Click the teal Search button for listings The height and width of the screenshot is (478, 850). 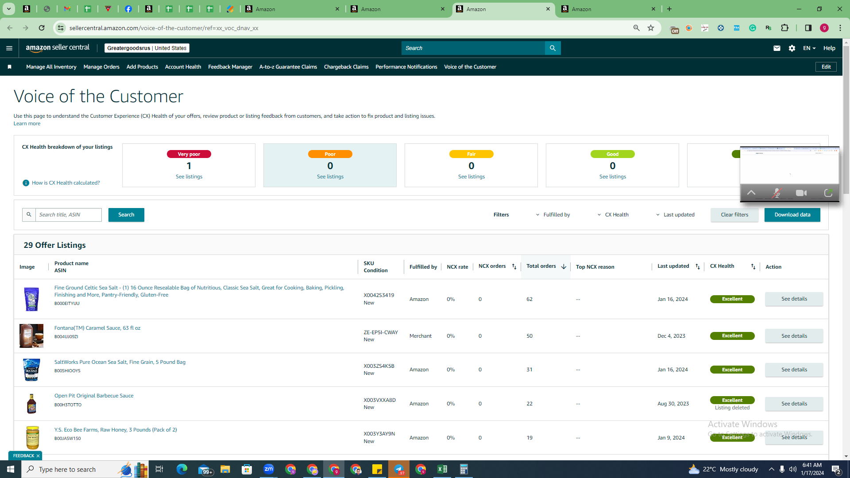[x=126, y=215]
